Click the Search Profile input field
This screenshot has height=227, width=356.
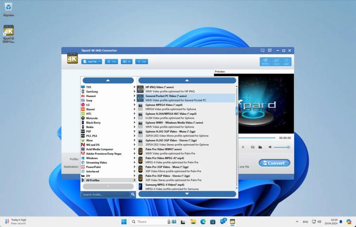click(x=106, y=195)
